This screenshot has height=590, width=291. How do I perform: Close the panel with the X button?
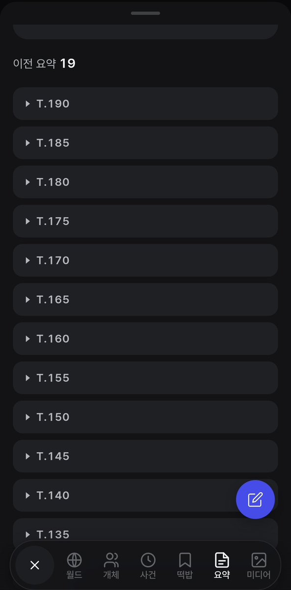point(34,565)
